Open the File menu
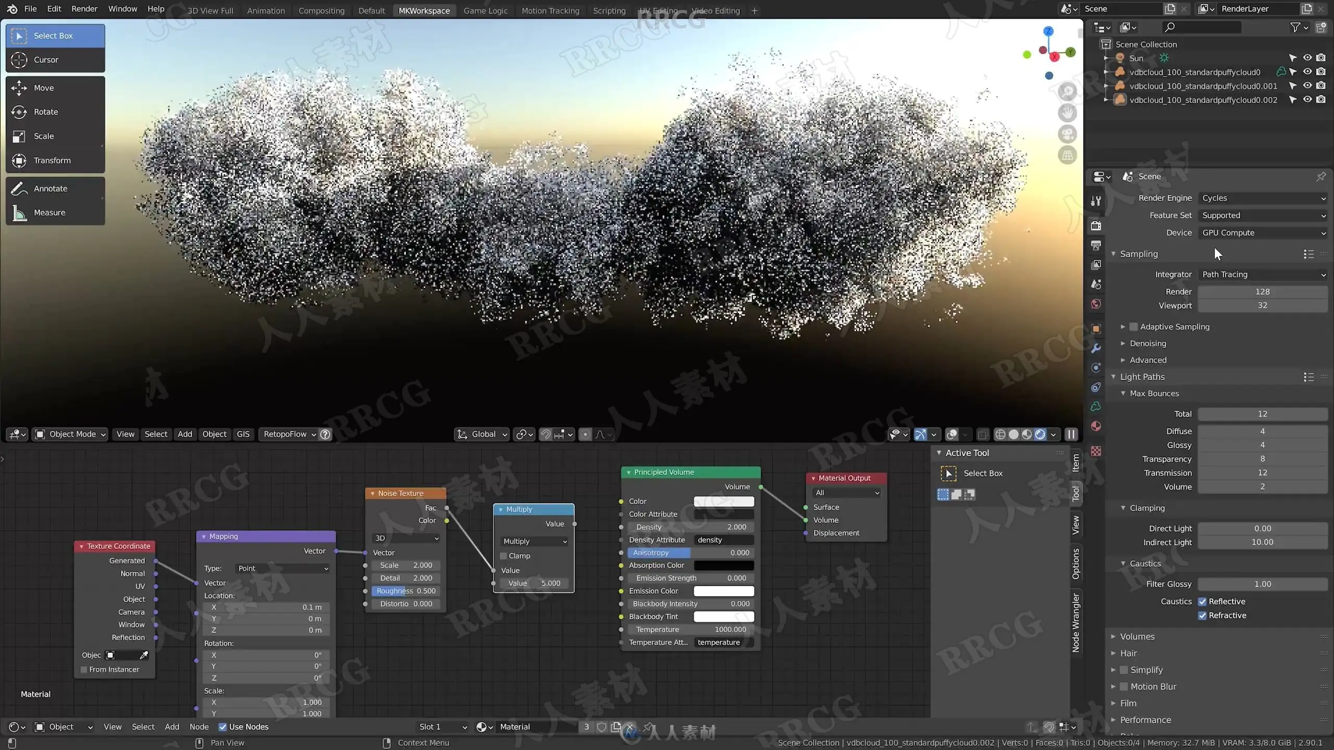 click(x=30, y=9)
